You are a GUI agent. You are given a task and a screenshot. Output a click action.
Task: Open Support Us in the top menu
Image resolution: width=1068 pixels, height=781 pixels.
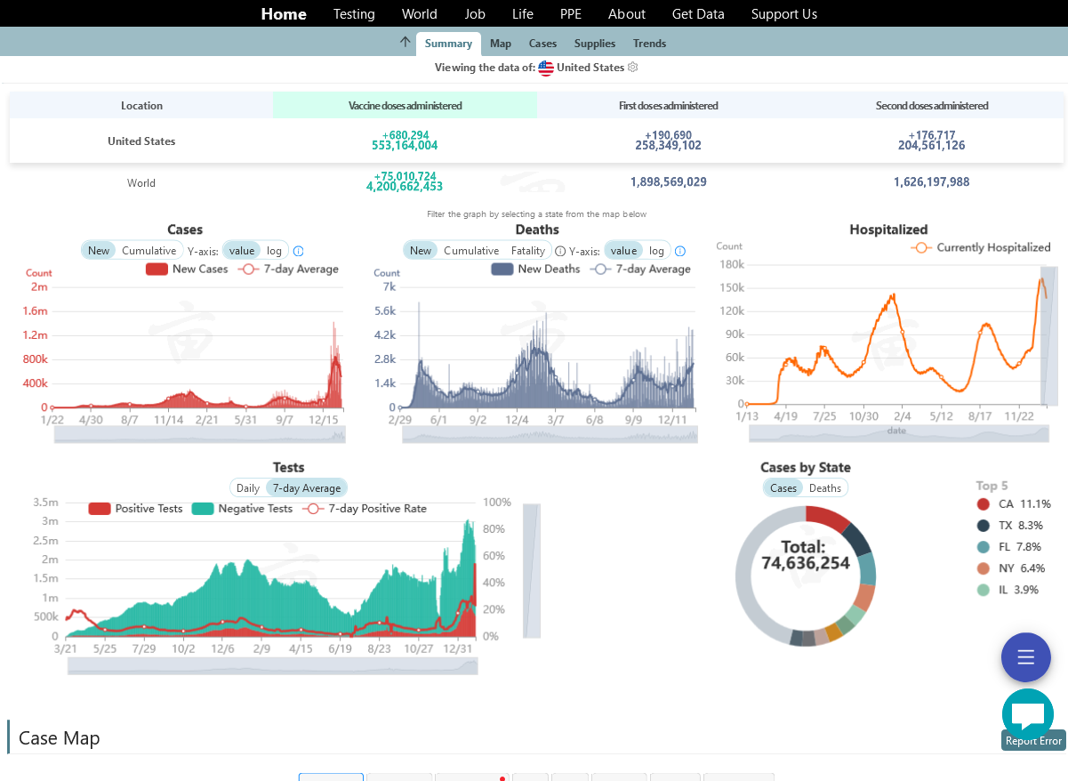tap(784, 14)
